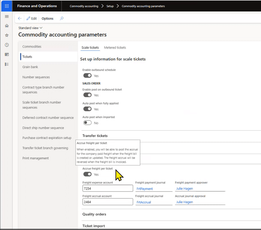
Task: Open Transfer ticket branch governing tab
Action: pos(48,148)
